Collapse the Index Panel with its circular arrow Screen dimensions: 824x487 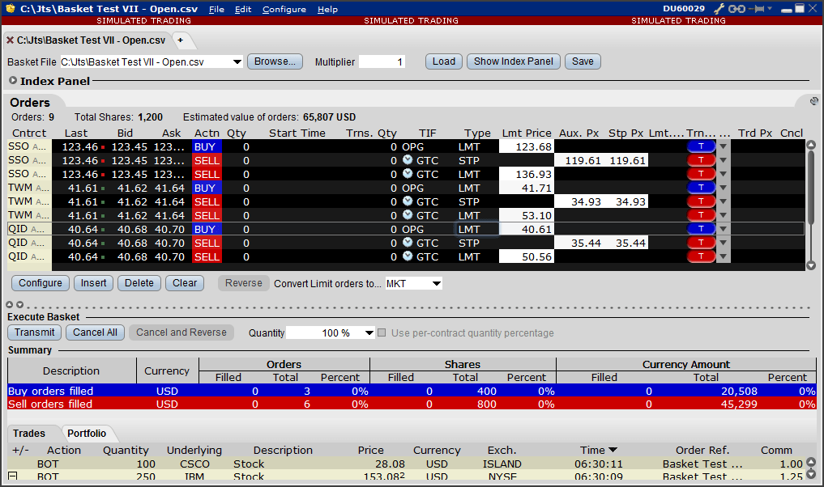[x=13, y=80]
